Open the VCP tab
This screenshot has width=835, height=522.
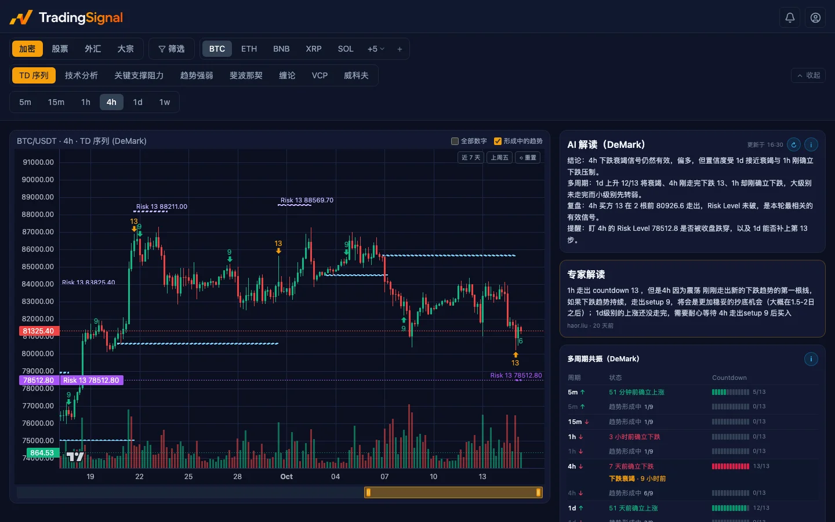tap(320, 75)
